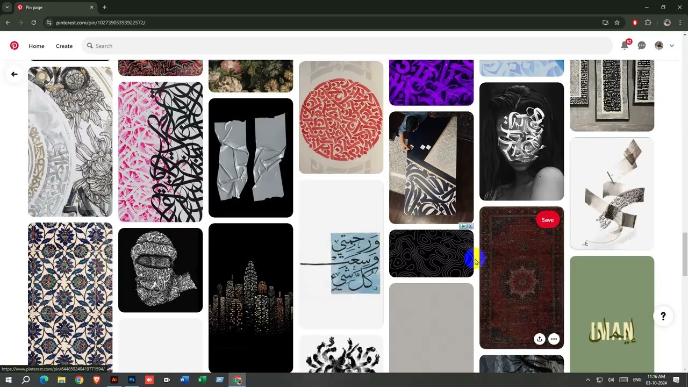The width and height of the screenshot is (688, 387).
Task: Open the tab search dropdown
Action: pos(7,8)
